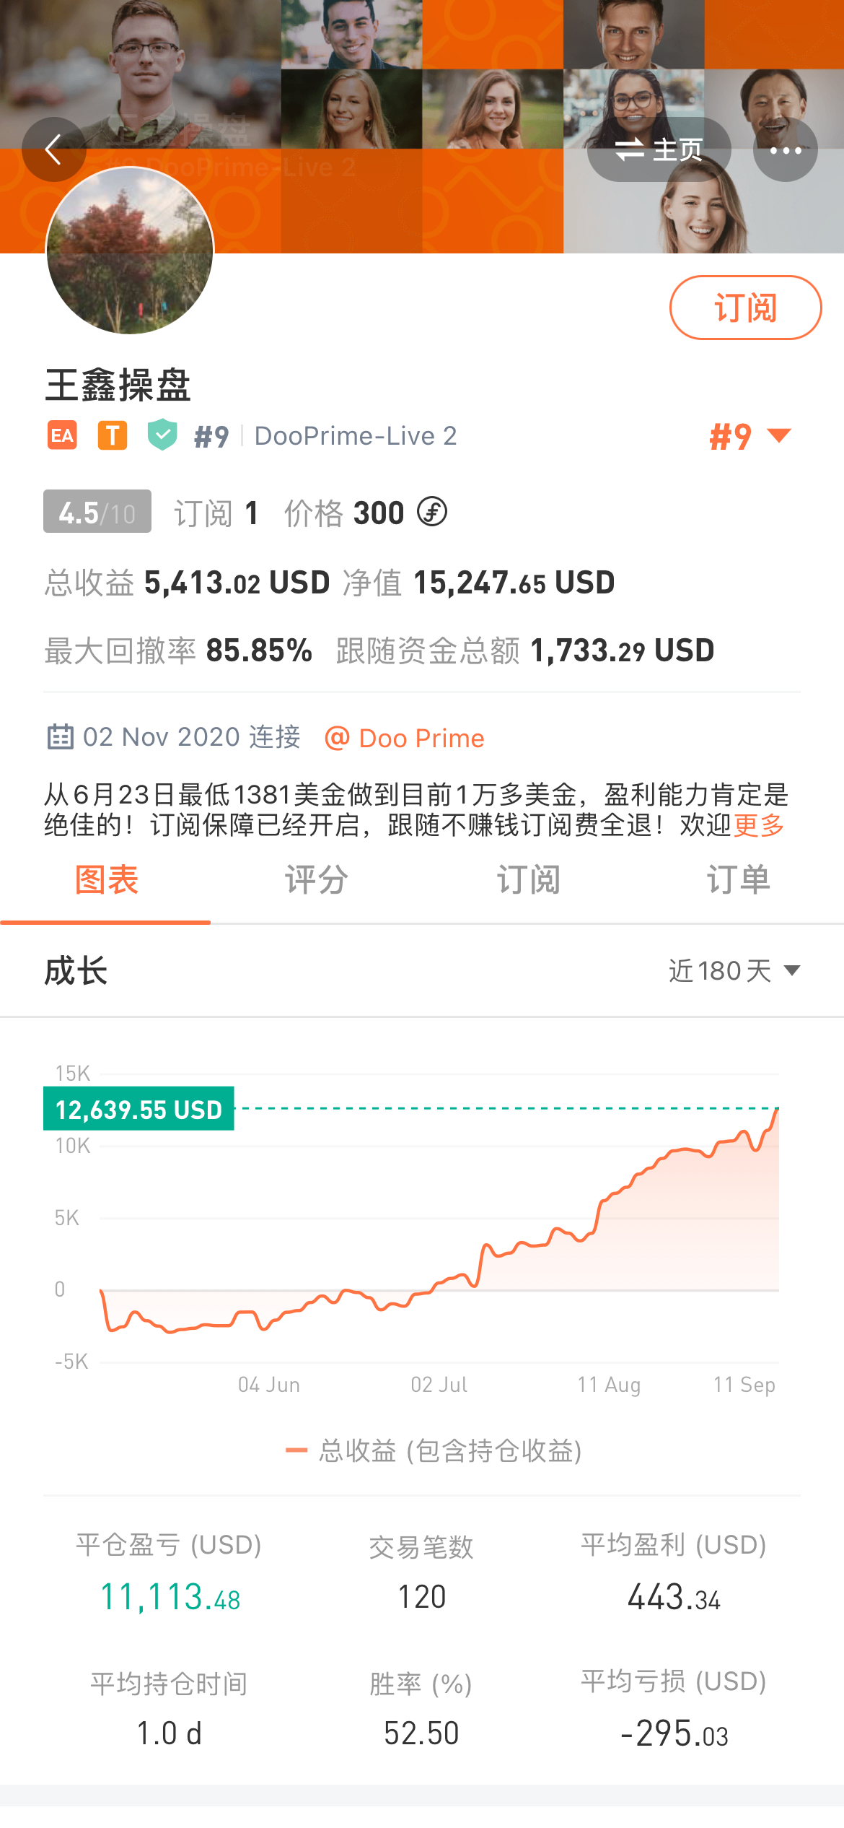Tap the profile avatar photo

[130, 251]
